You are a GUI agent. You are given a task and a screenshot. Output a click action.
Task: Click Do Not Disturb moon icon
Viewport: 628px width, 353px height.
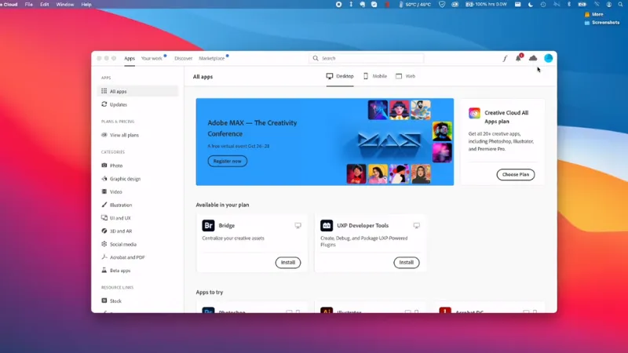coord(531,5)
